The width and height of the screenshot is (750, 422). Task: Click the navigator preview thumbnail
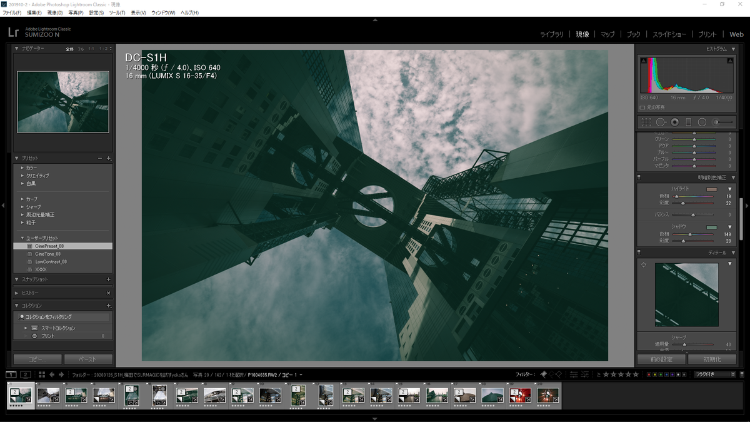[x=62, y=102]
